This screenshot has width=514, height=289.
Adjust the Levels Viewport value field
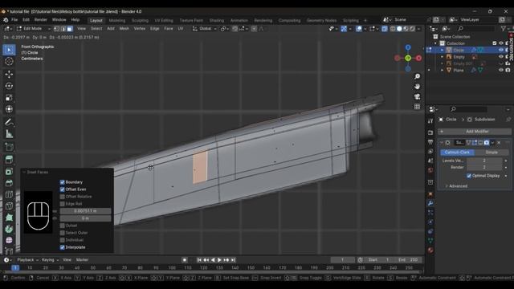click(484, 161)
